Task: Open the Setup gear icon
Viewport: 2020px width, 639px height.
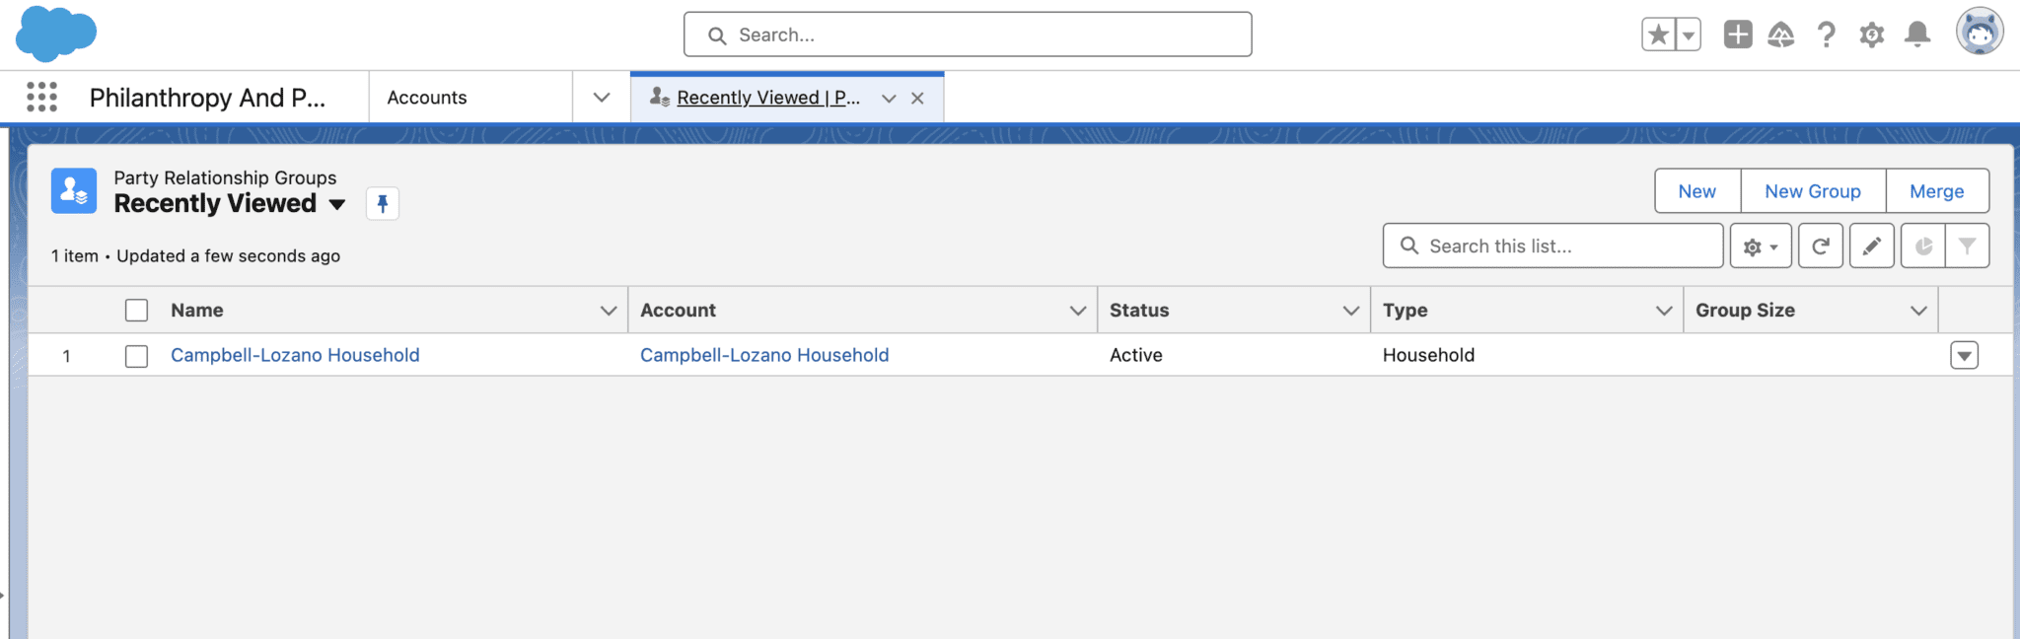Action: (1872, 35)
